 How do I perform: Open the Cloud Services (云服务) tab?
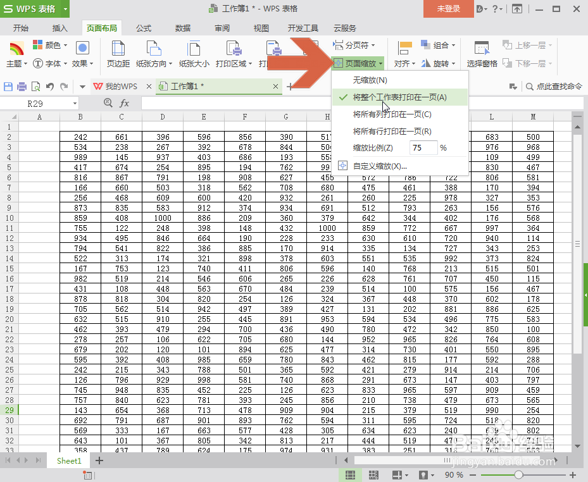coord(345,28)
